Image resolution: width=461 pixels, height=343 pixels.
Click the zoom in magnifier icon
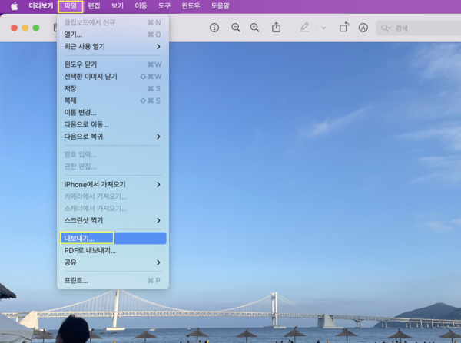(254, 28)
